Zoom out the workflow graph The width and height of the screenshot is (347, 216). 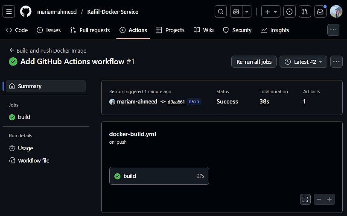pos(319,199)
